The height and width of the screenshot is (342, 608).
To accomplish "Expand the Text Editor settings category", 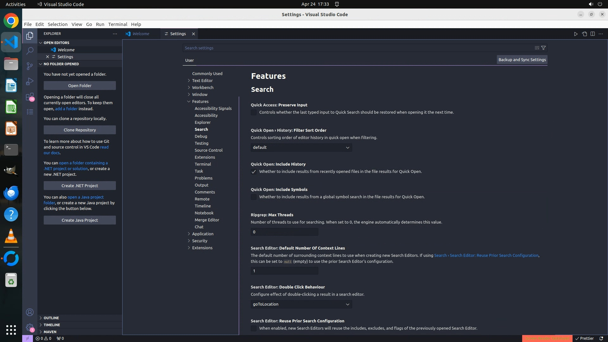I will tap(202, 80).
